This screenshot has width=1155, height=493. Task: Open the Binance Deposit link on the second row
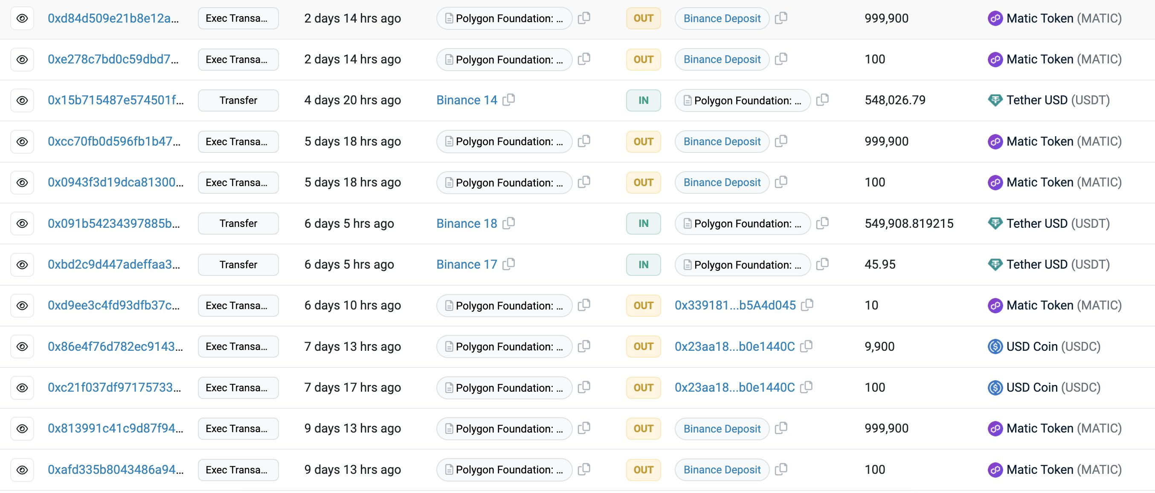pyautogui.click(x=721, y=59)
